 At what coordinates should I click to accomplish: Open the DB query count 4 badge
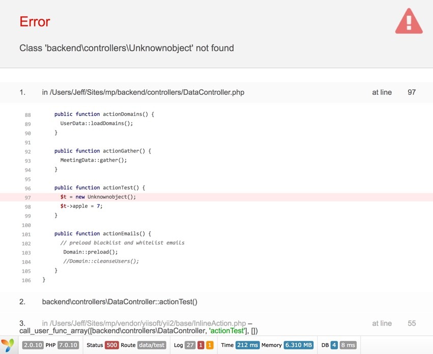tap(334, 345)
